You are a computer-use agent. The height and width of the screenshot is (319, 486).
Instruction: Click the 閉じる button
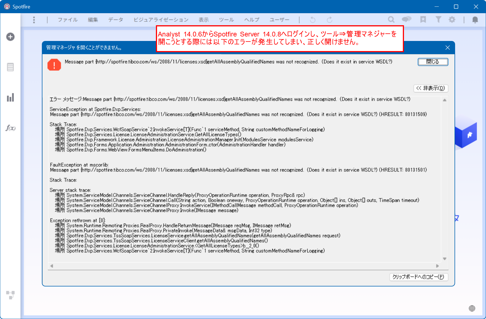point(433,62)
